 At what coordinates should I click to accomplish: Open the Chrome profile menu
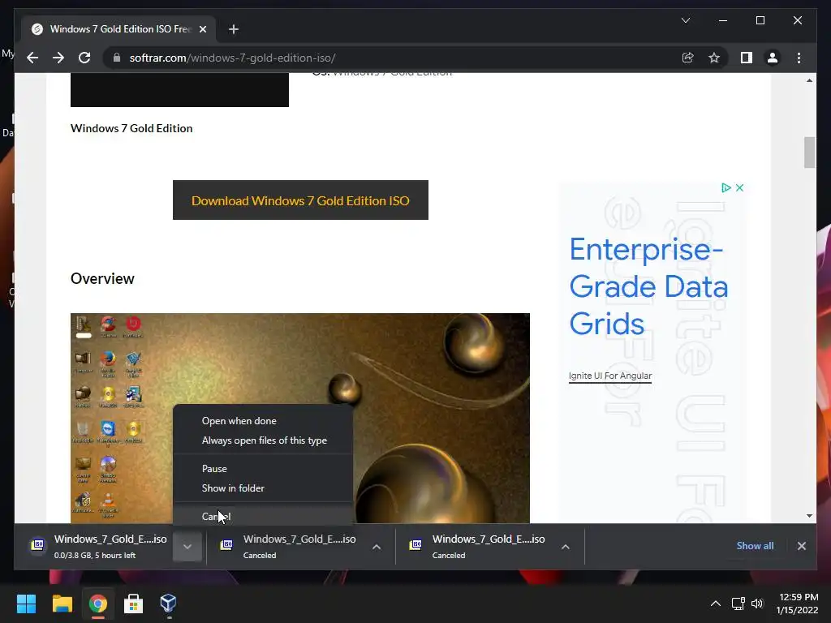(773, 58)
